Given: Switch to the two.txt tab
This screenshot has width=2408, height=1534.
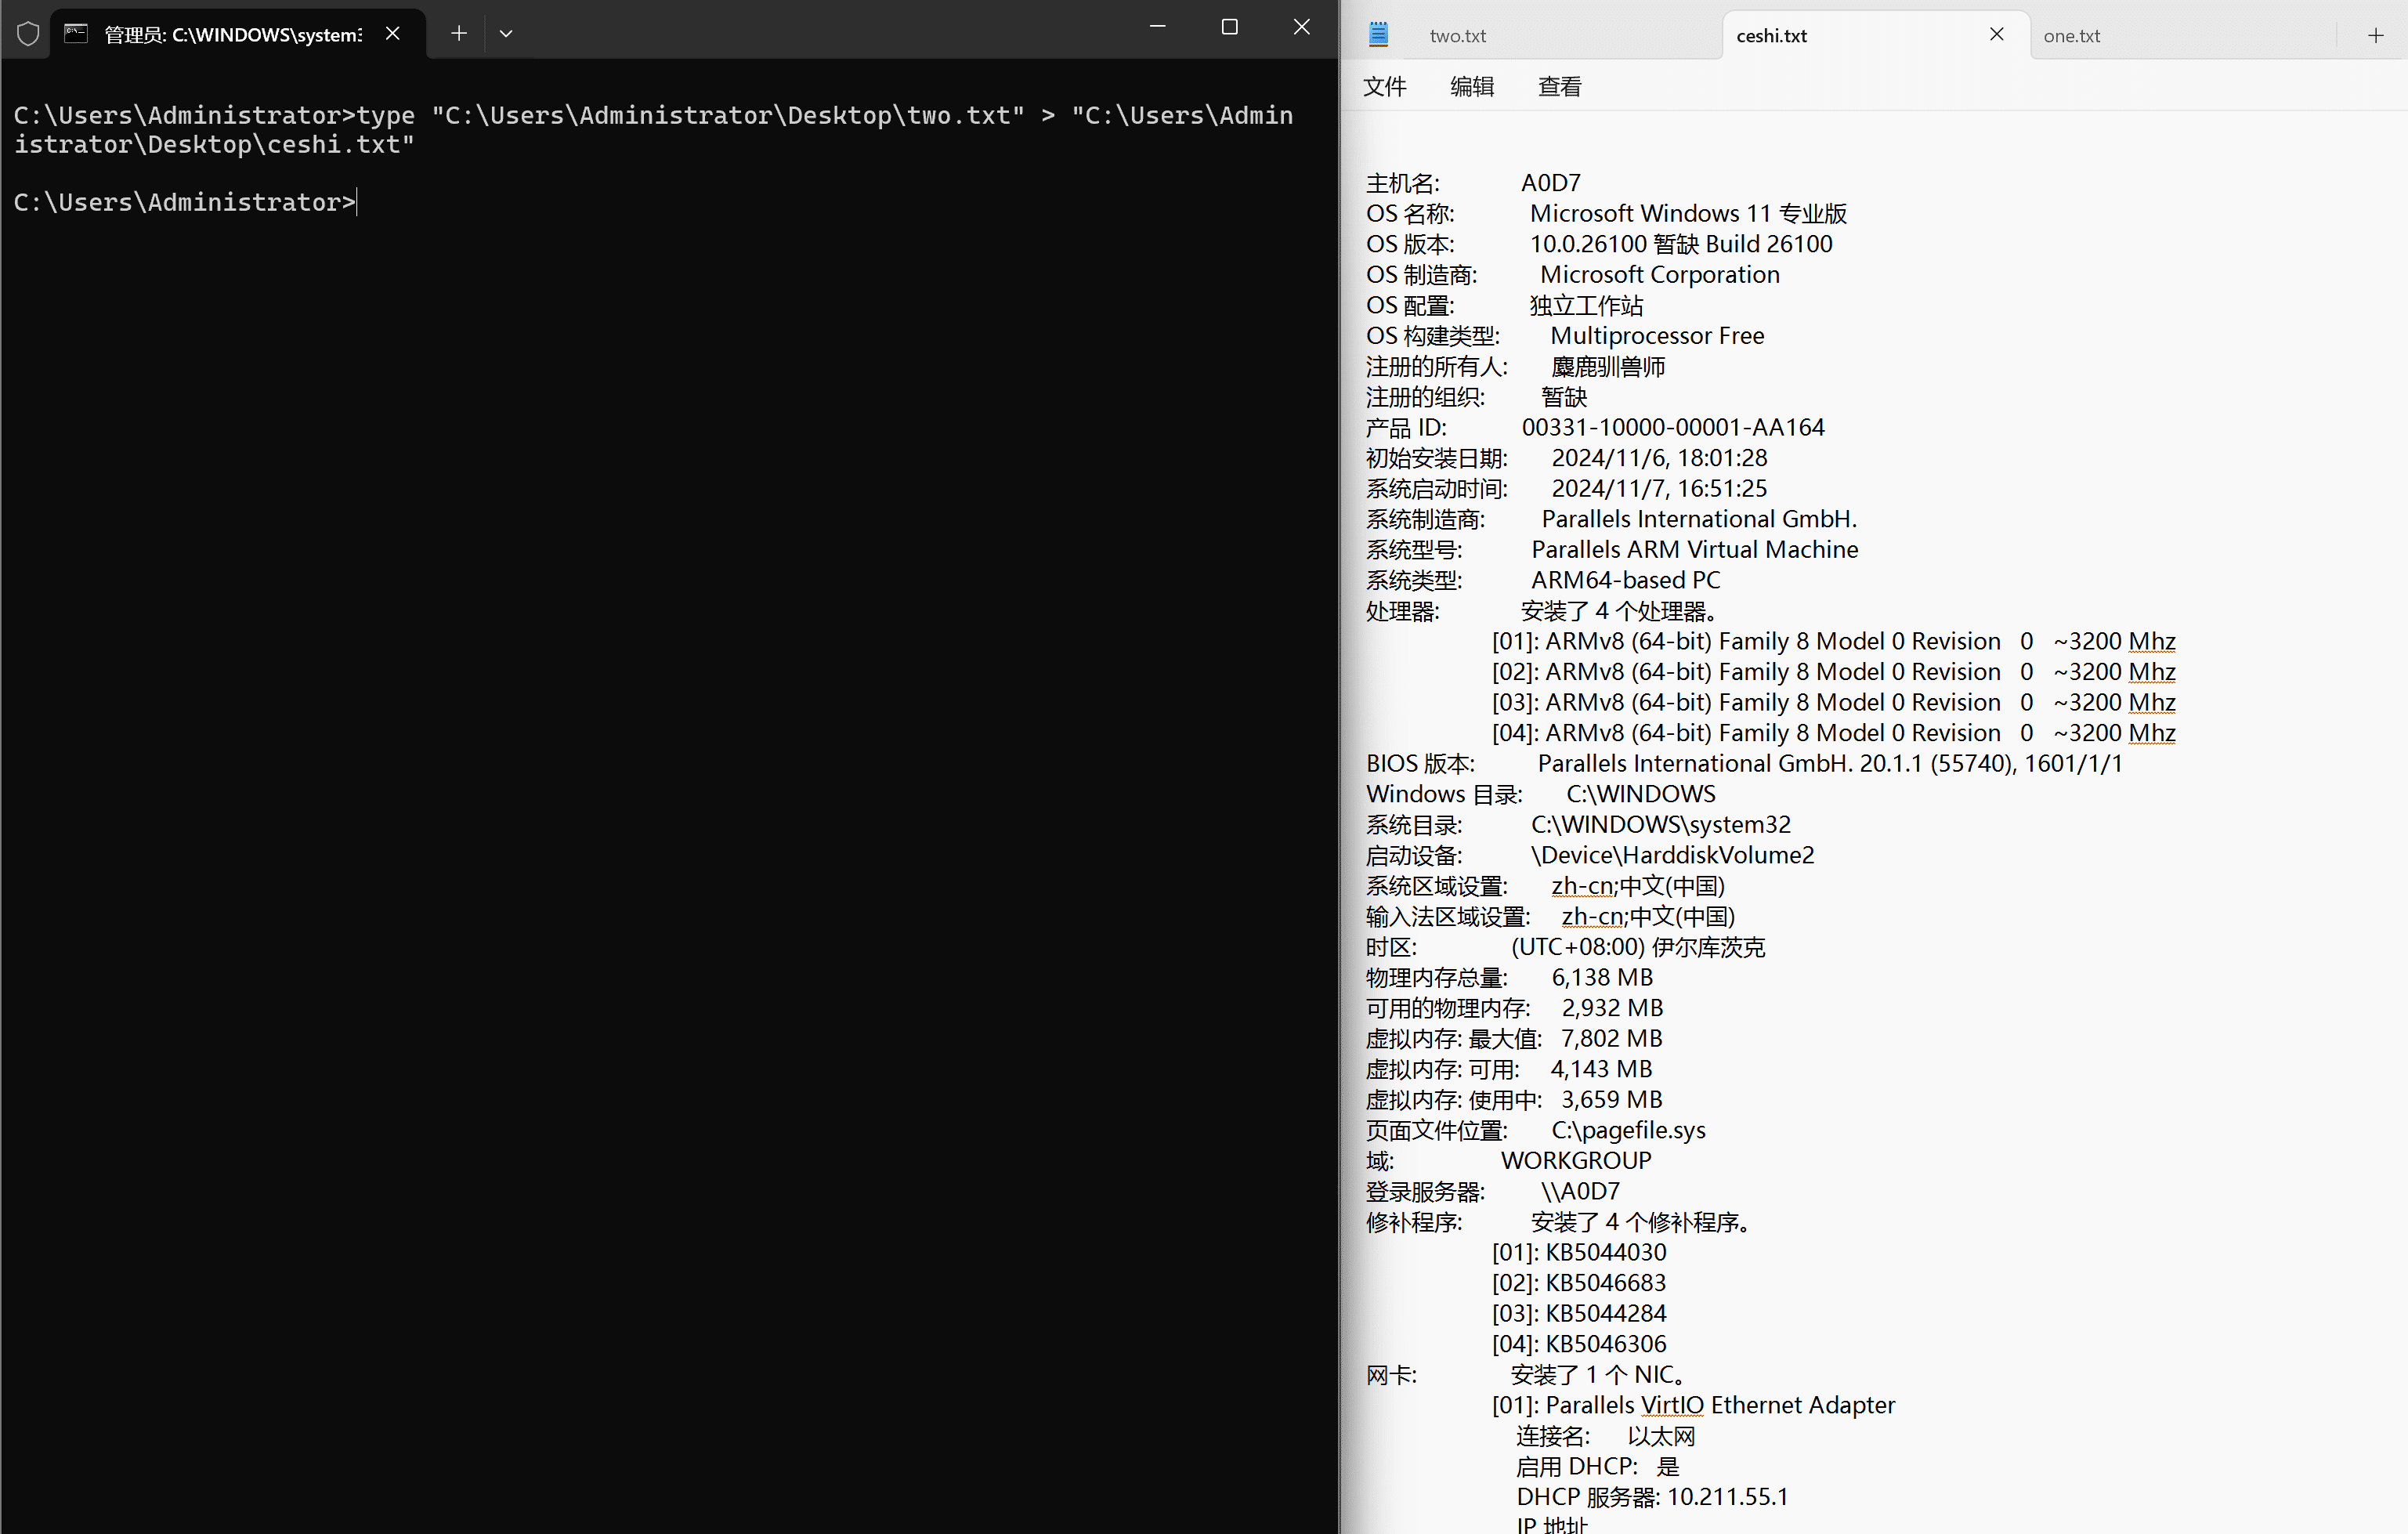Looking at the screenshot, I should (x=1458, y=36).
